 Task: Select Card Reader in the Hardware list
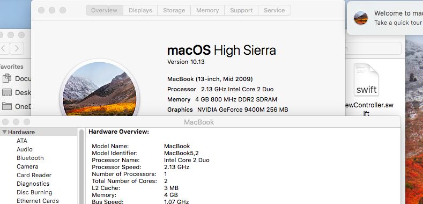[34, 175]
